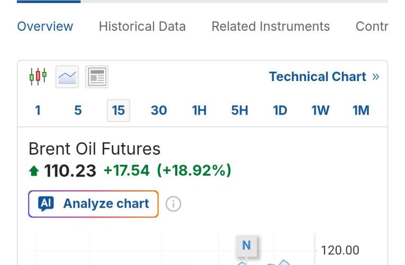Open the Technical Chart link
Image resolution: width=405 pixels, height=265 pixels.
(x=317, y=77)
